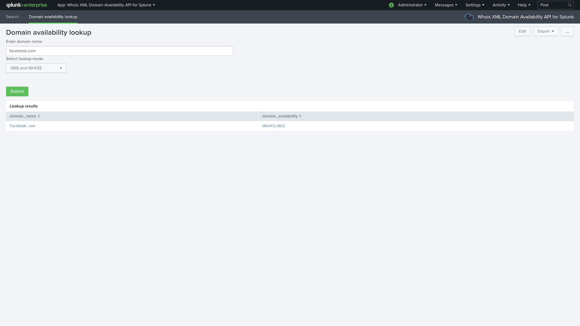Open the Settings menu
This screenshot has width=580, height=326.
coord(475,5)
